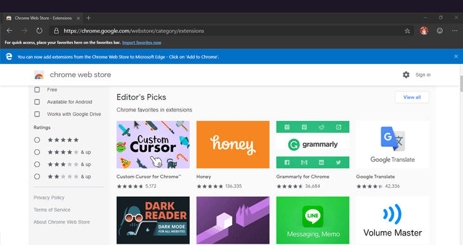This screenshot has width=463, height=245.
Task: Click the Ratings section label
Action: (42, 127)
